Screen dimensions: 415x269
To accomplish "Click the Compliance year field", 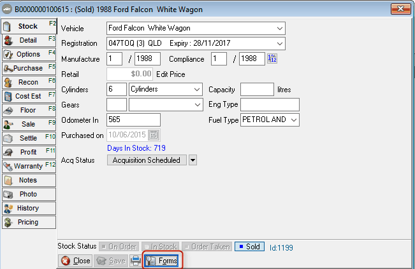I will point(252,59).
